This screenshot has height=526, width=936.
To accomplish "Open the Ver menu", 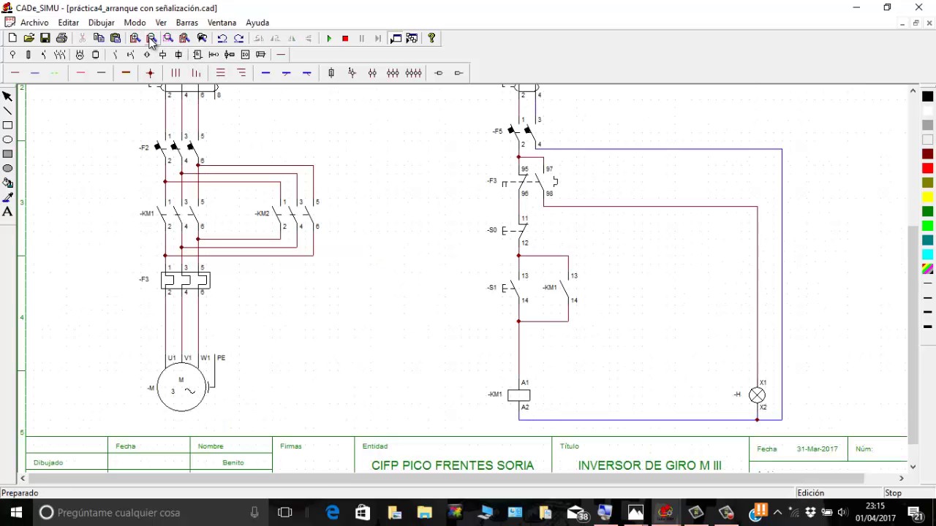I will click(x=161, y=23).
